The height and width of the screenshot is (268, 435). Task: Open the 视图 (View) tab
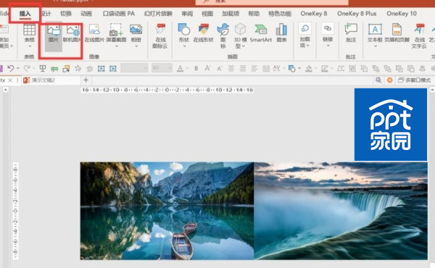pyautogui.click(x=207, y=14)
